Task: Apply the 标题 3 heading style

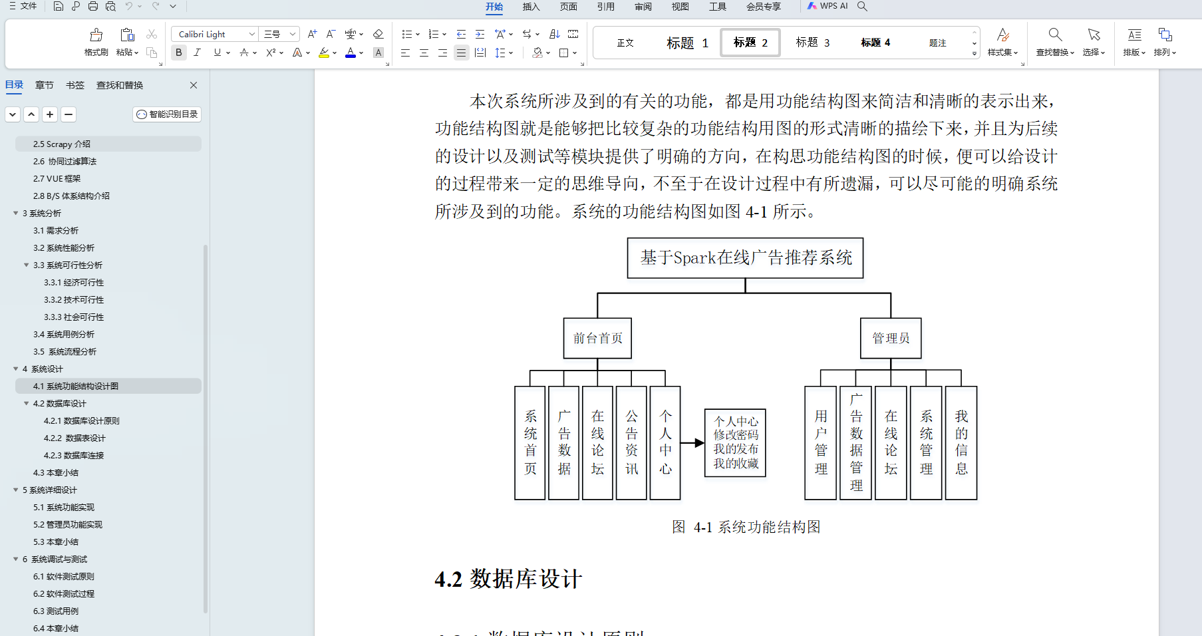Action: (812, 42)
